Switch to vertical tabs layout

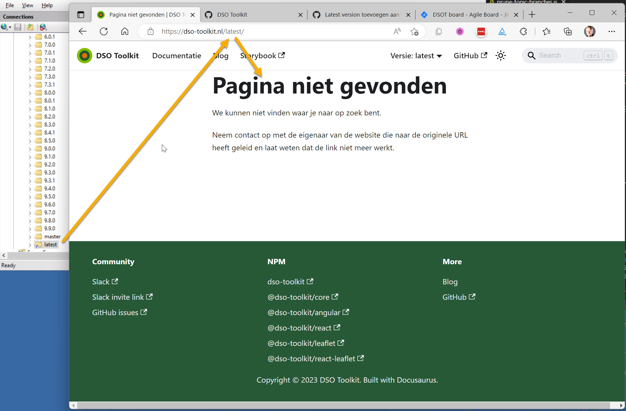pos(80,14)
